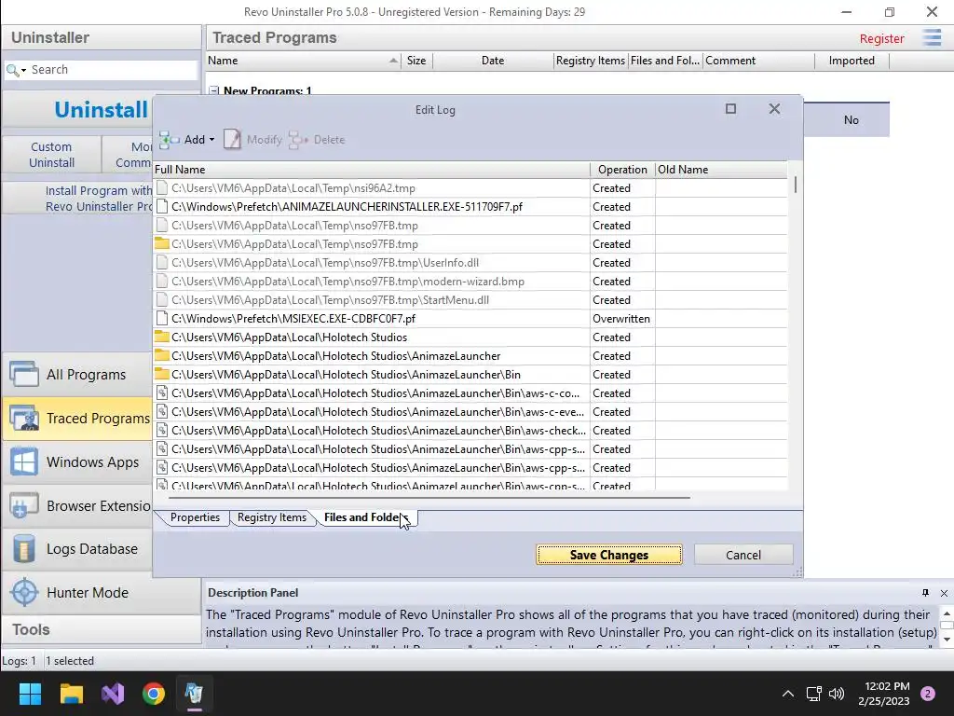Select the Files and Folders tab

pyautogui.click(x=366, y=517)
